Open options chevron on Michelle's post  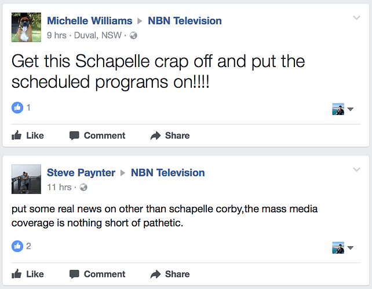[356, 18]
